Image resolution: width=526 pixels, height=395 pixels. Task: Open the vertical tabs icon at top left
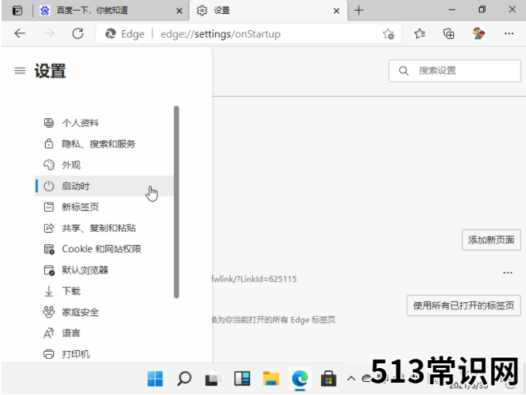17,11
